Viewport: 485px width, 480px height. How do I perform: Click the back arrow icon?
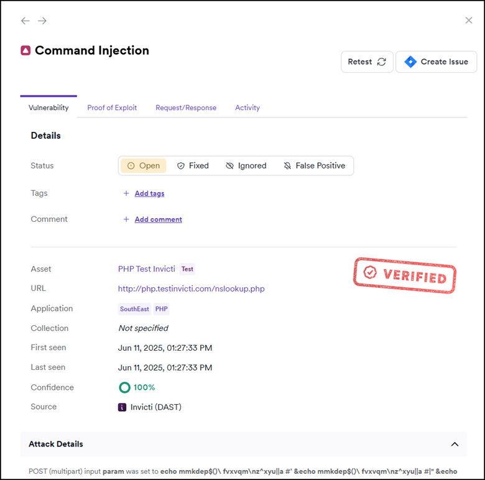pos(25,21)
